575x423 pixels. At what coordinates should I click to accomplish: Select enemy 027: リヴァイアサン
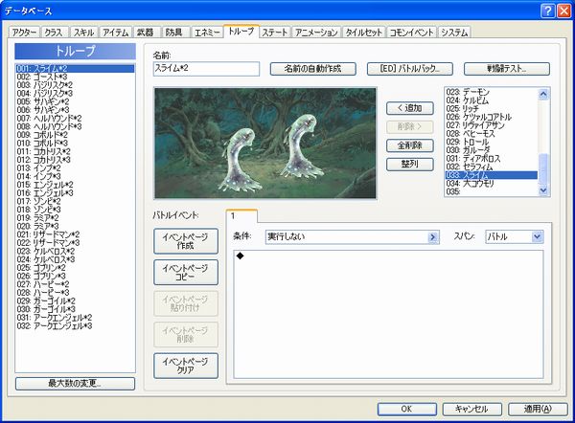coord(492,125)
